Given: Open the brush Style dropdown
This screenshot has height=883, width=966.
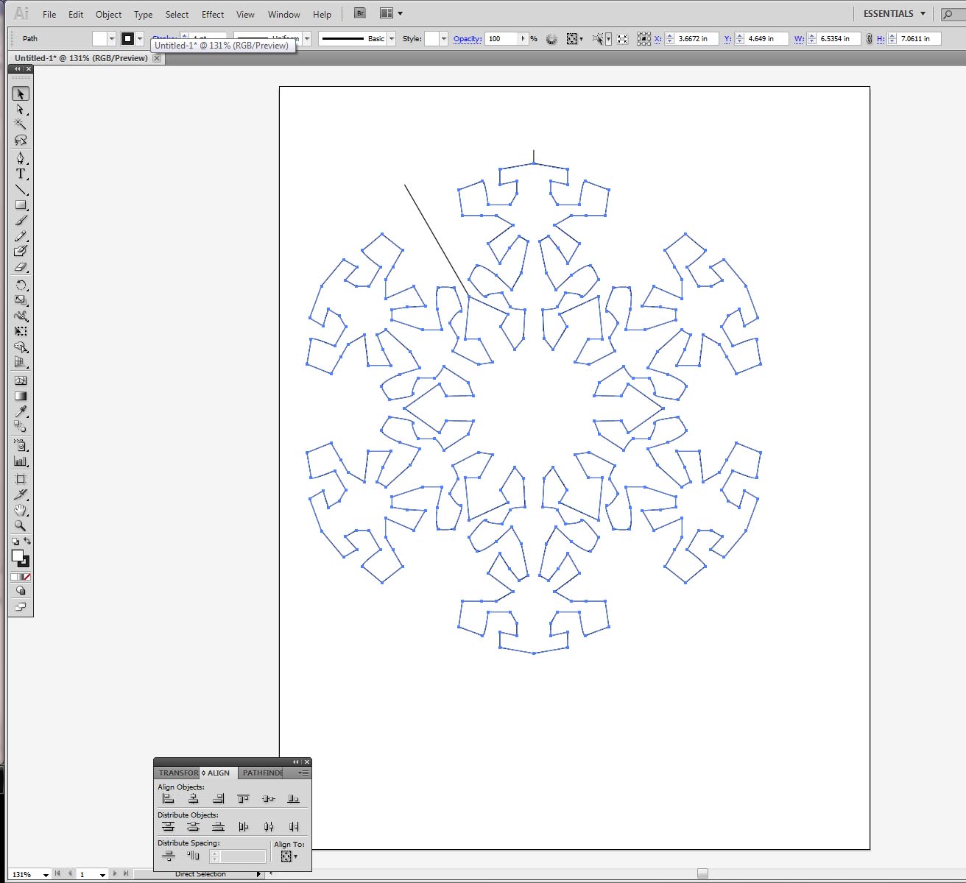Looking at the screenshot, I should click(x=391, y=38).
